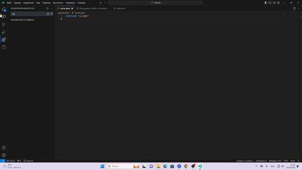Image resolution: width=302 pixels, height=170 pixels.
Task: Go back with the navigation arrow
Action: pyautogui.click(x=101, y=3)
